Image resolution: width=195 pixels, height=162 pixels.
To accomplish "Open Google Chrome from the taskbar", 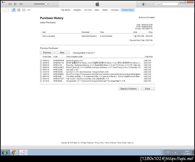I will click(x=14, y=153).
